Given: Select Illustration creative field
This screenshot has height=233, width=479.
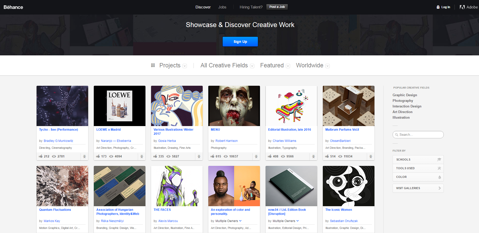Looking at the screenshot, I should pos(401,117).
